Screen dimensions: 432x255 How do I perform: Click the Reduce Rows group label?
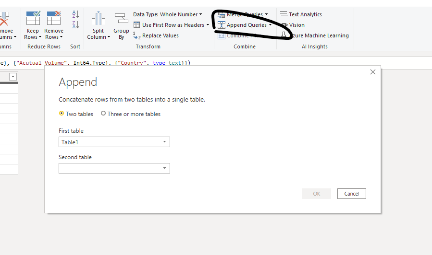[x=44, y=46]
